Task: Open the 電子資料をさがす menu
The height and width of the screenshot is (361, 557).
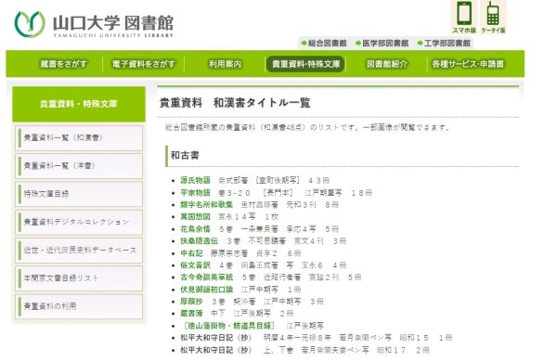Action: tap(144, 64)
